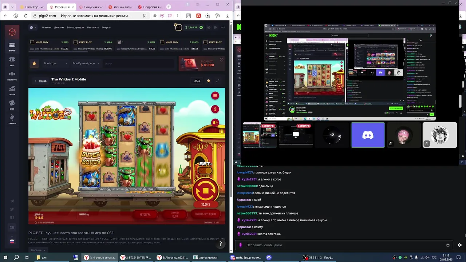Click the АВТОИГРА autoplay button
Image resolution: width=466 pixels, height=262 pixels.
[145, 215]
